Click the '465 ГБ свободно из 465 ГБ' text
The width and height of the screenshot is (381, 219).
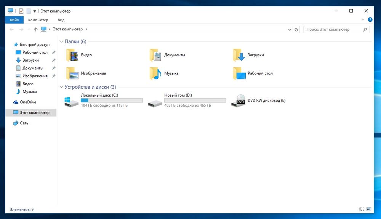point(187,105)
